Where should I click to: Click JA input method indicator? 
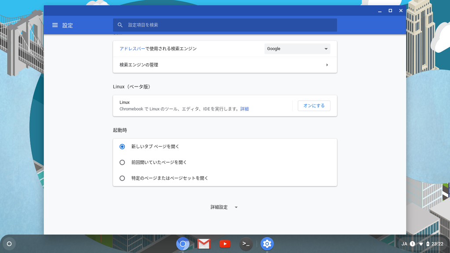coord(404,244)
